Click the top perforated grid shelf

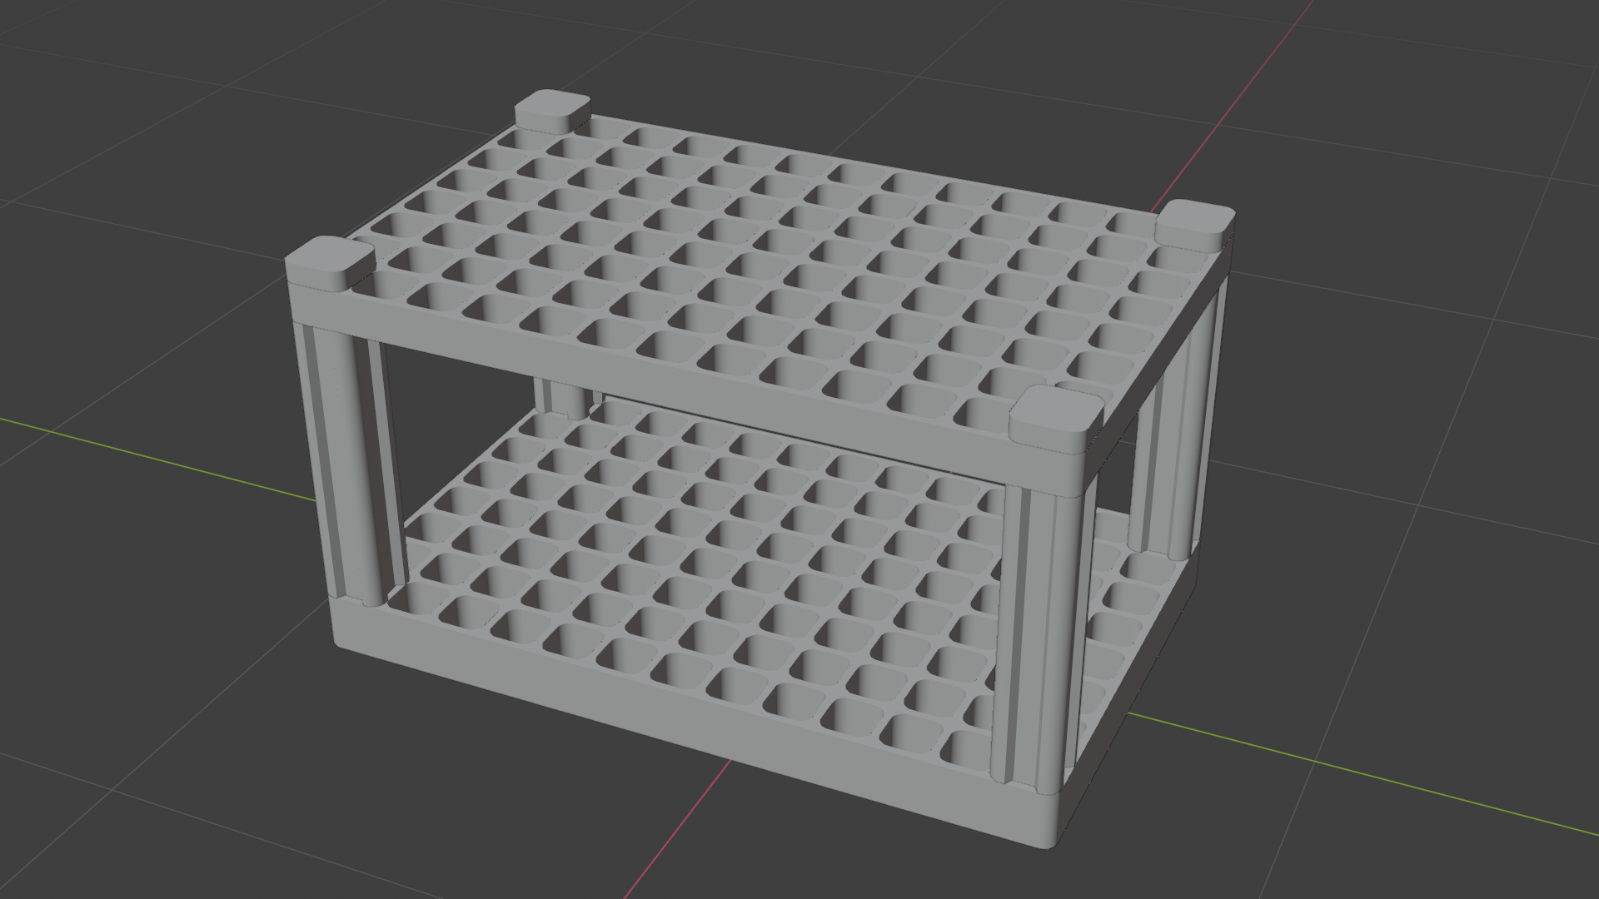[x=791, y=250]
